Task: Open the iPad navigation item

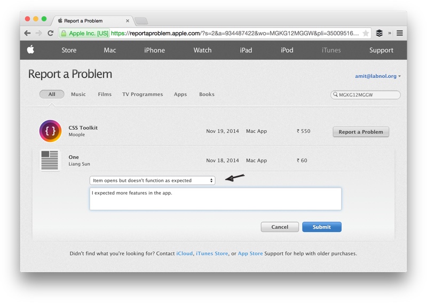Action: coord(246,50)
